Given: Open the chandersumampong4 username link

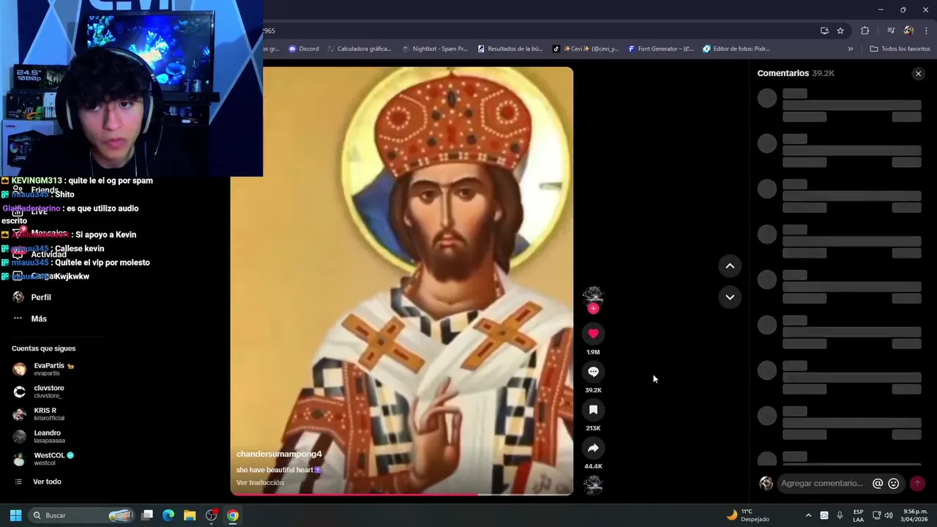Looking at the screenshot, I should coord(279,455).
